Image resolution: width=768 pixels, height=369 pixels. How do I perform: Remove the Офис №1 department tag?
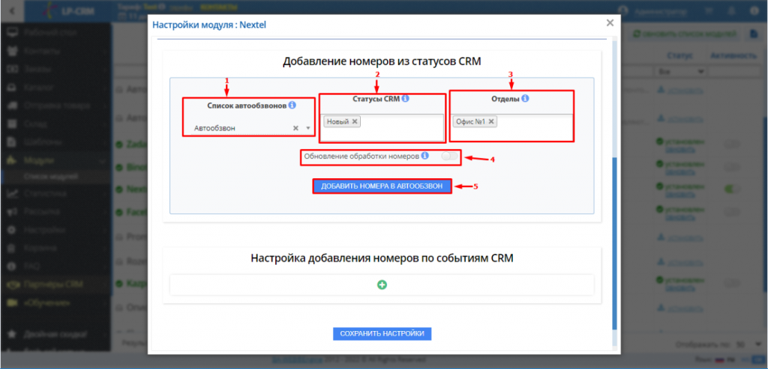click(491, 121)
